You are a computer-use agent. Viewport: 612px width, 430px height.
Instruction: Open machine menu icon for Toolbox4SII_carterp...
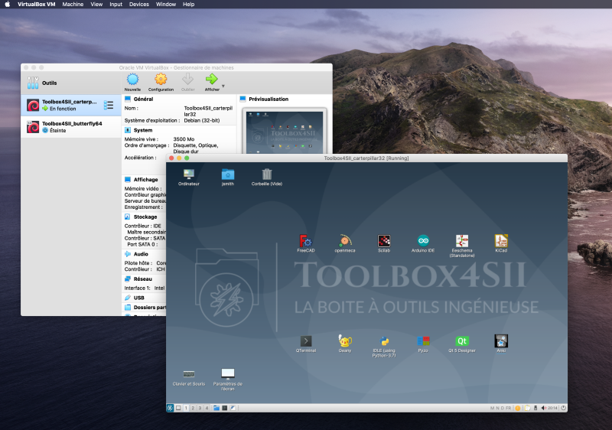[x=109, y=105]
